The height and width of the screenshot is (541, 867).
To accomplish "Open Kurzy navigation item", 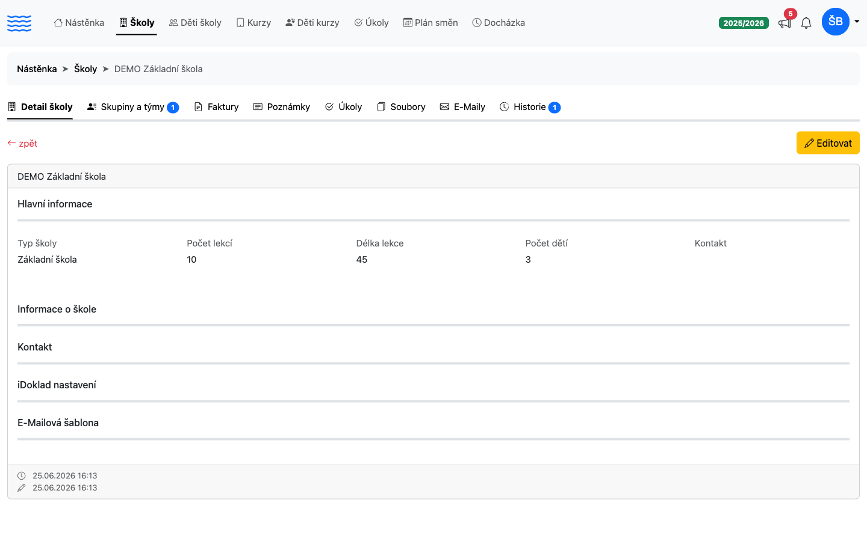I will click(253, 23).
